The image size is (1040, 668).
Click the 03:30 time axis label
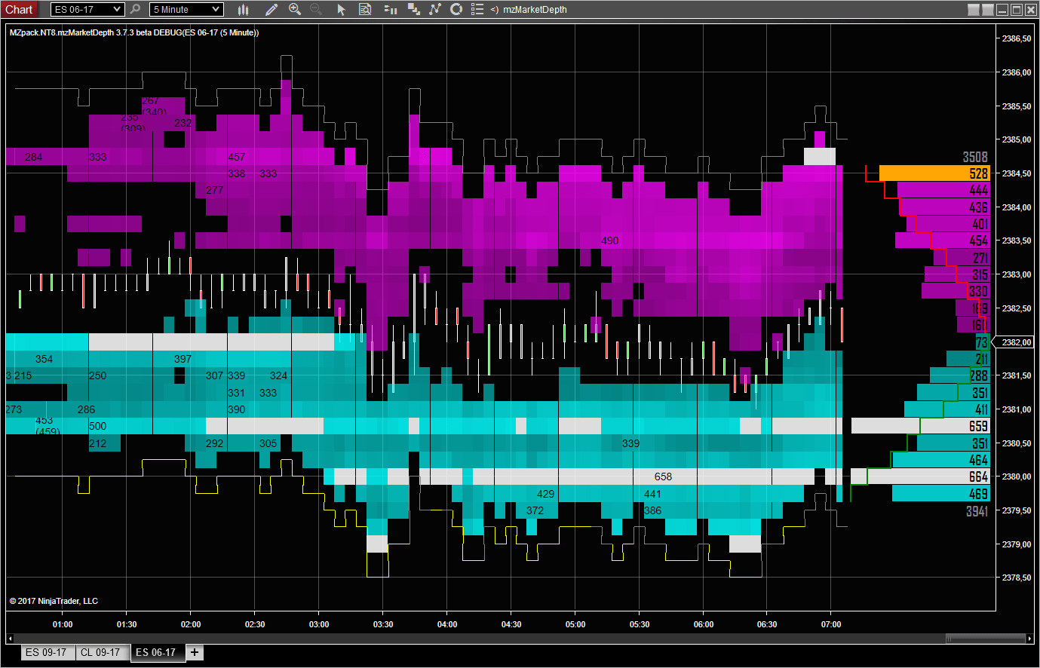click(x=383, y=624)
